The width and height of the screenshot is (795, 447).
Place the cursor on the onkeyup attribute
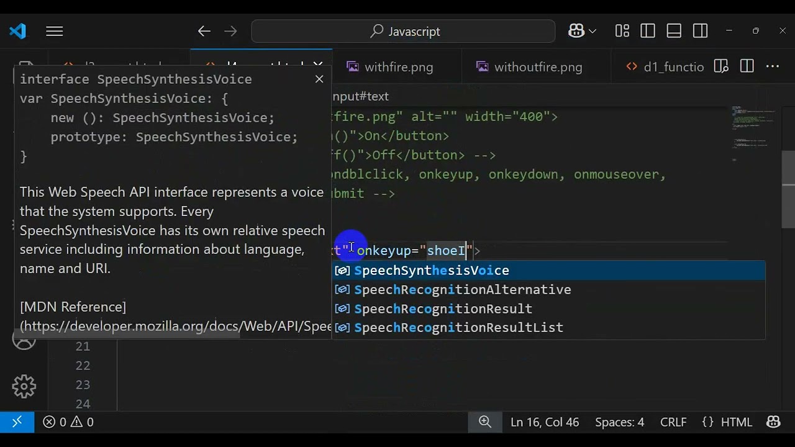(384, 251)
